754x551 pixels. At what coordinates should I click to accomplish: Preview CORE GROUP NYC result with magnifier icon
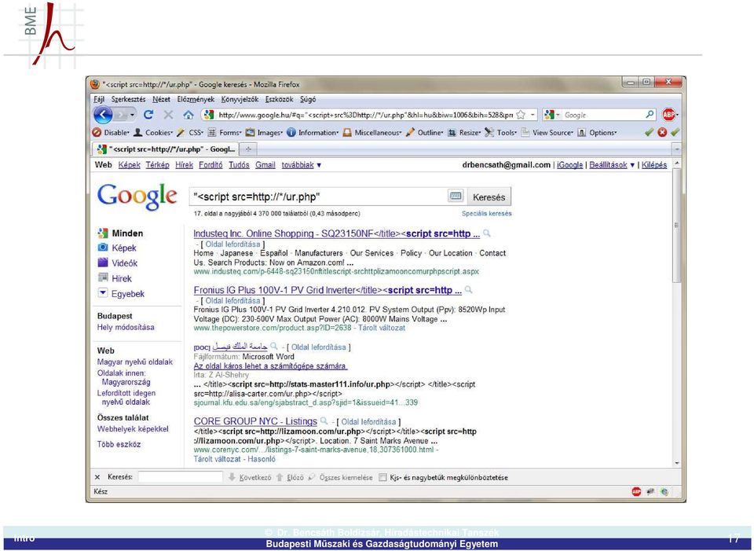point(324,421)
